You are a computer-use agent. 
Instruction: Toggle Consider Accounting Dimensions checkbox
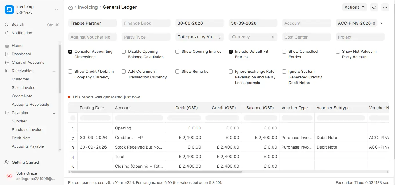[x=70, y=52]
